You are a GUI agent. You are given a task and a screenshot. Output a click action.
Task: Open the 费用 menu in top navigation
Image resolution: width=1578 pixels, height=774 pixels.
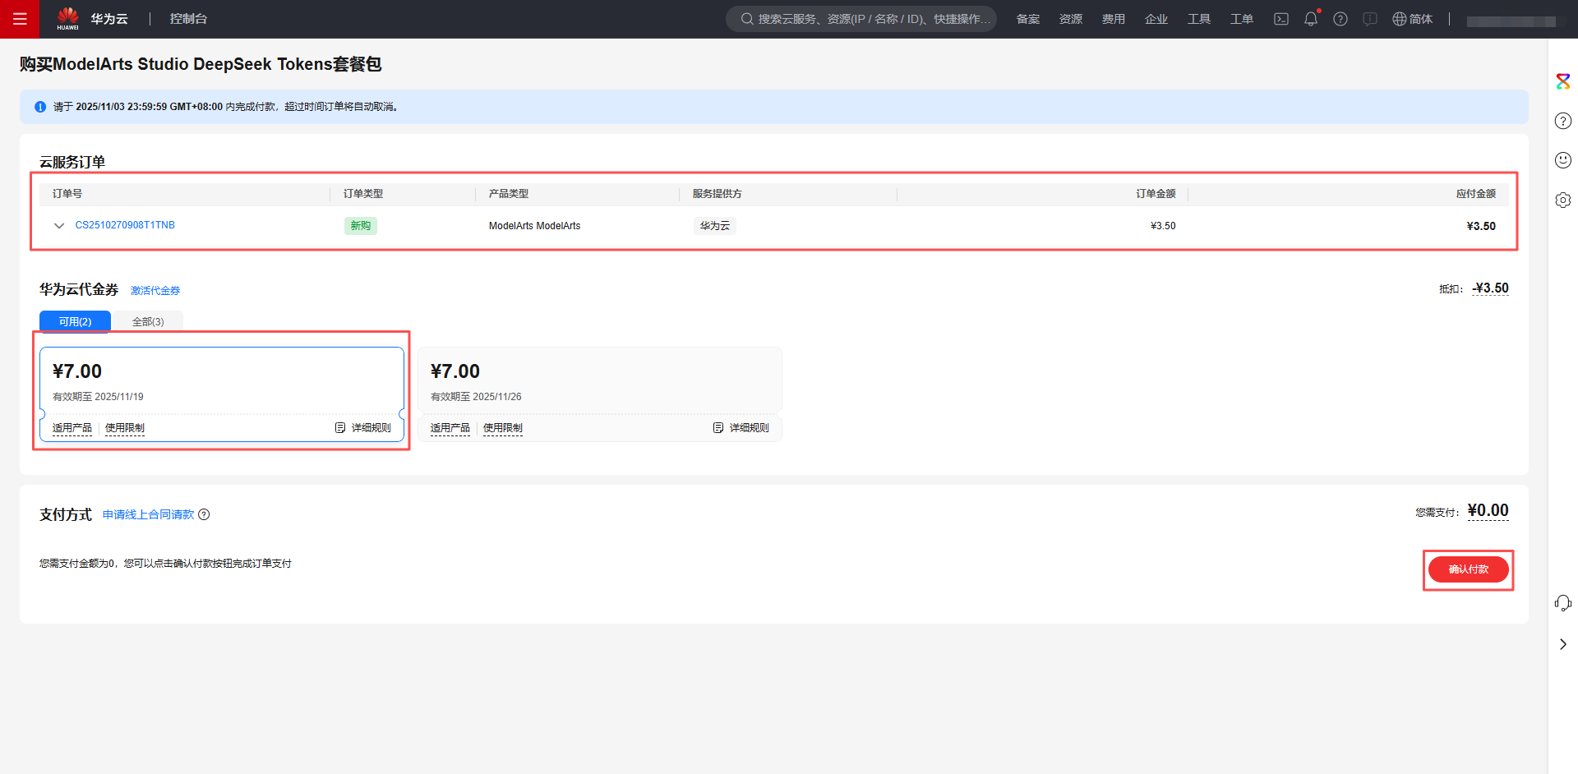(x=1113, y=19)
